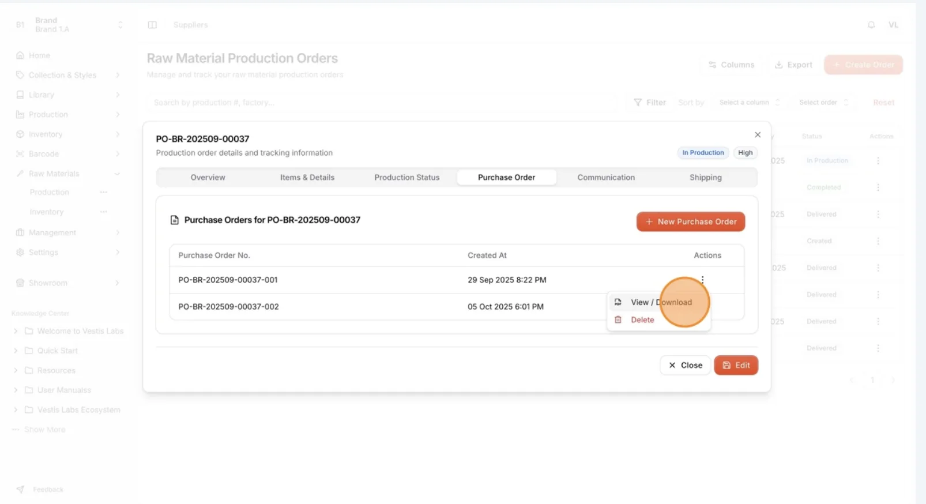Expand Collection & Styles menu chevron

point(118,75)
